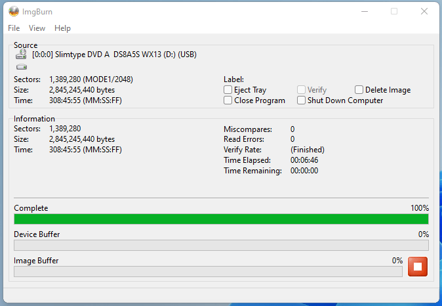Click the Label: field text
442x306 pixels.
233,79
